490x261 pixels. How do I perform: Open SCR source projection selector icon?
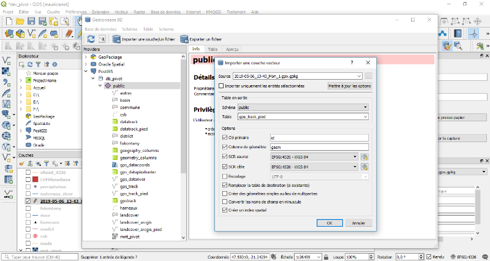pyautogui.click(x=364, y=156)
